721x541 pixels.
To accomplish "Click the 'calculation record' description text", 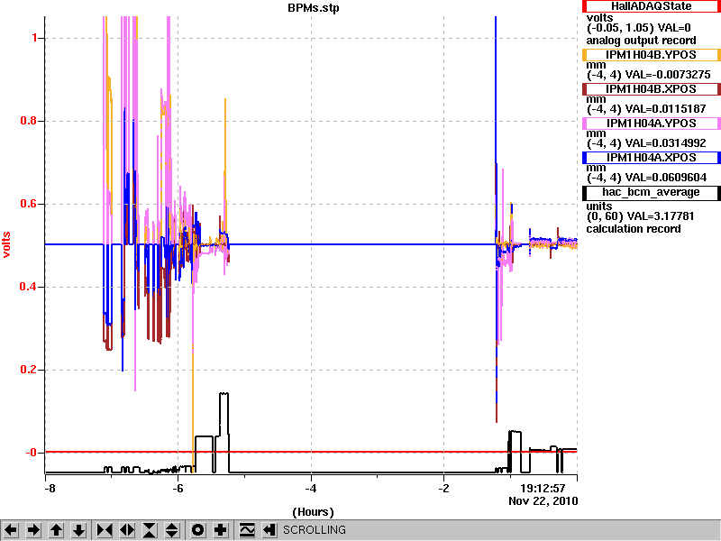I will 634,229.
